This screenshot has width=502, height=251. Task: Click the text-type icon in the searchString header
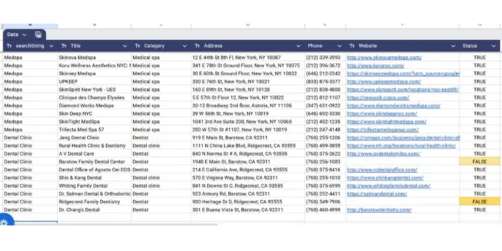pyautogui.click(x=9, y=46)
